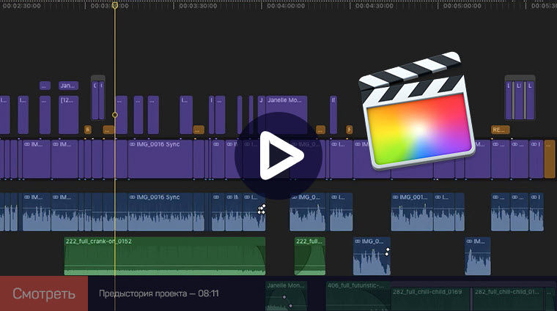Click the 00:05:00:00 timecode on ruler
Screen dimensions: 557x311
pos(462,6)
